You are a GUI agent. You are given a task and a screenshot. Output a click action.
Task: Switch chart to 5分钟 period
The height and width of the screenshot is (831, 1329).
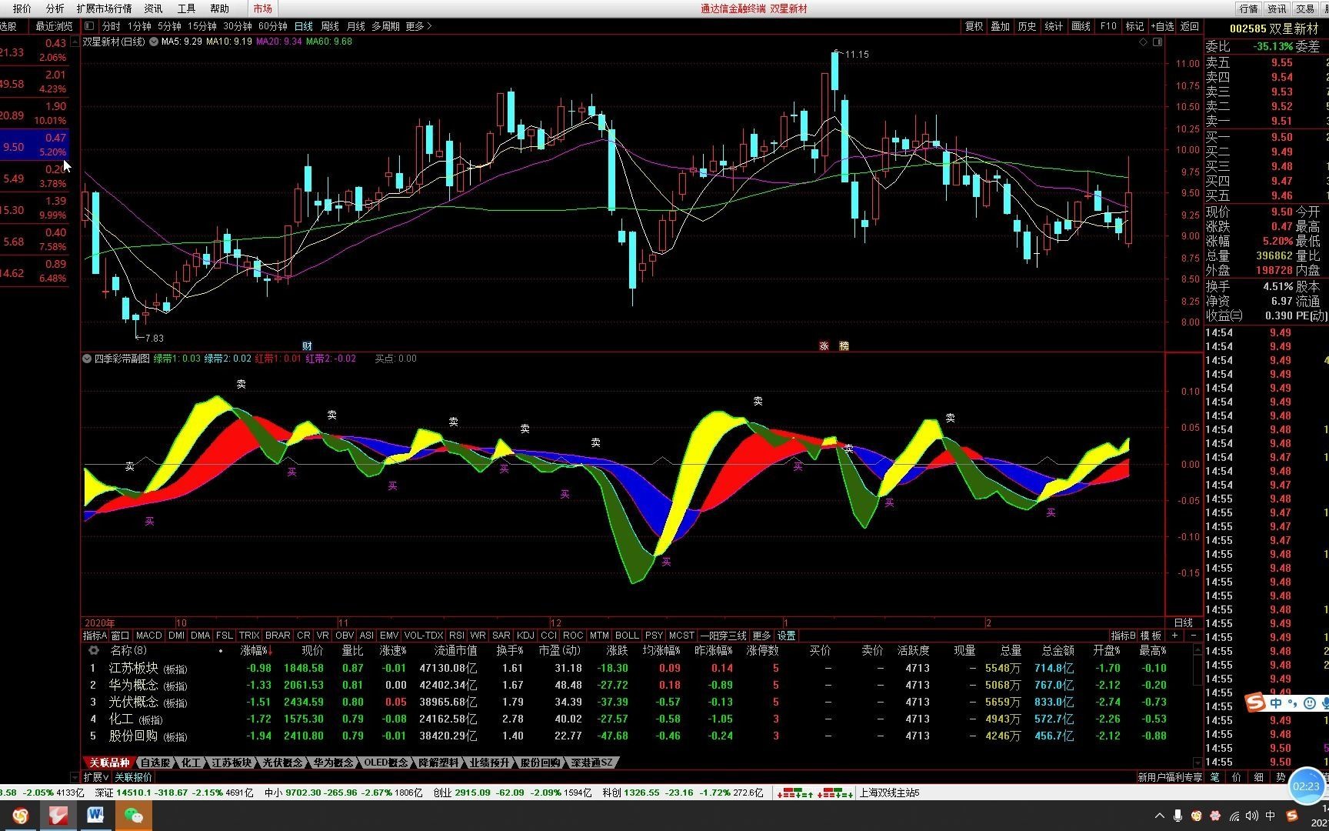[x=169, y=26]
